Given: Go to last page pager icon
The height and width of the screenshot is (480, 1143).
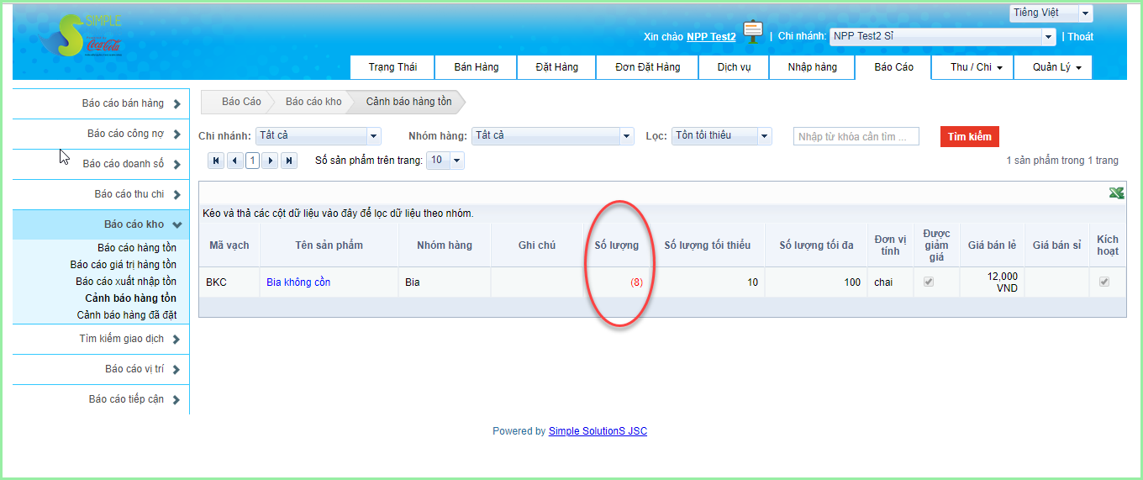Looking at the screenshot, I should [x=289, y=161].
